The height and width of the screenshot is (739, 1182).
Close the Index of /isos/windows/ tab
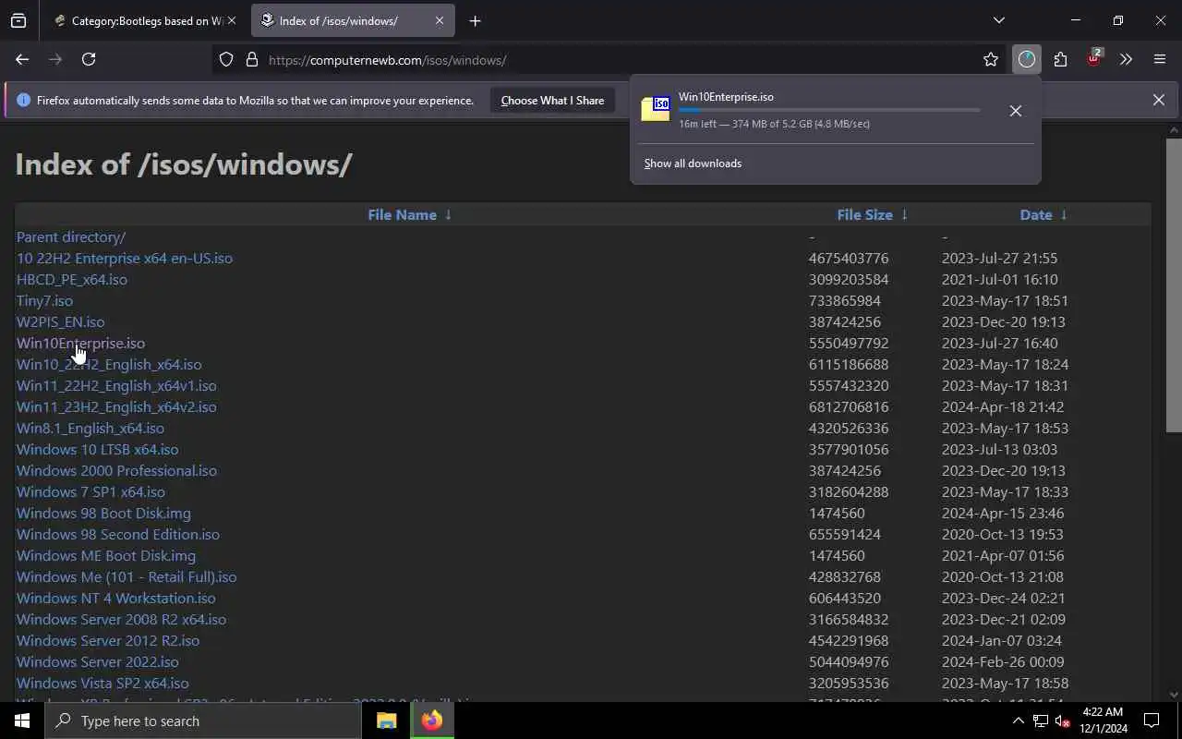[x=440, y=20]
